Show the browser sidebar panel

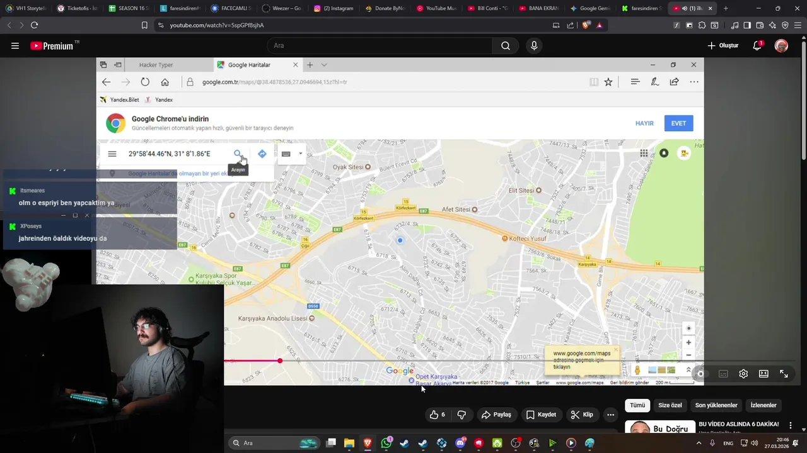coord(747,25)
